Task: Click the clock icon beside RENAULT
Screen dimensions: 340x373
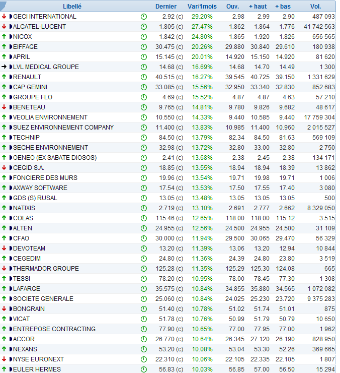Action: [143, 77]
